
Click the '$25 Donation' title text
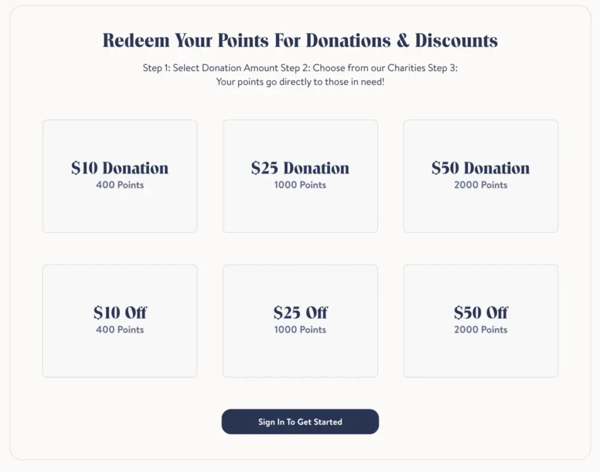(x=300, y=168)
